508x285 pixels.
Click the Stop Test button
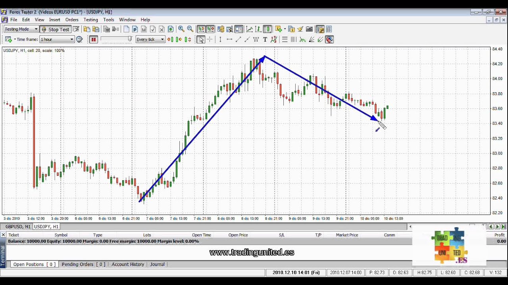point(55,29)
